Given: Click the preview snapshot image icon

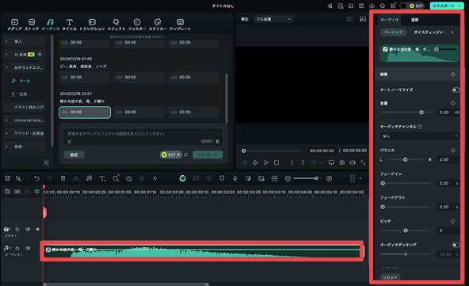Looking at the screenshot, I should pos(363,19).
